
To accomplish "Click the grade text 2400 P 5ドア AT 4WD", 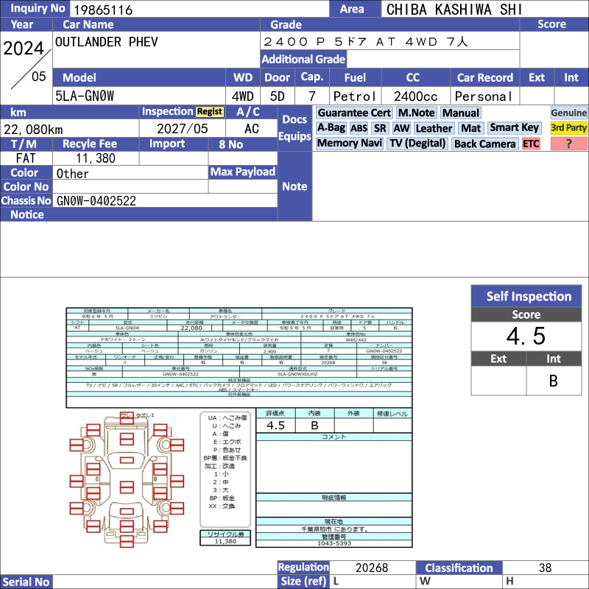I will point(351,41).
